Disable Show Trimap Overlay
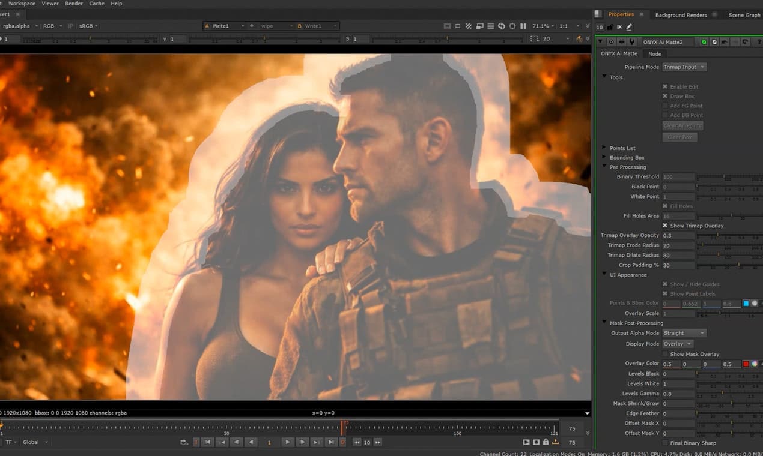 664,226
